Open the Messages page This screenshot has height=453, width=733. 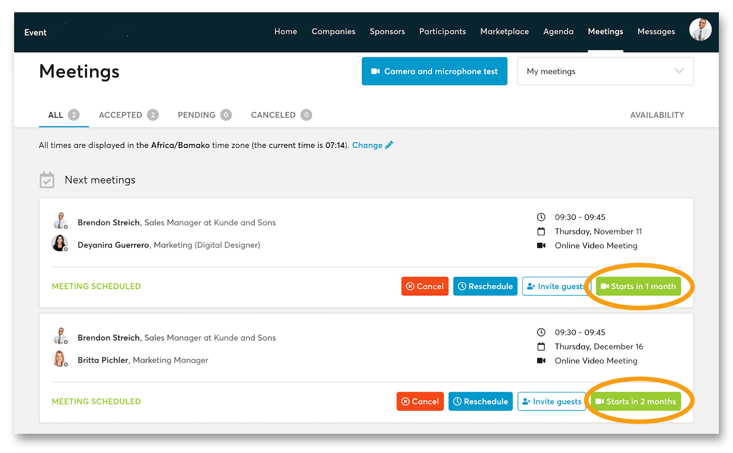656,32
